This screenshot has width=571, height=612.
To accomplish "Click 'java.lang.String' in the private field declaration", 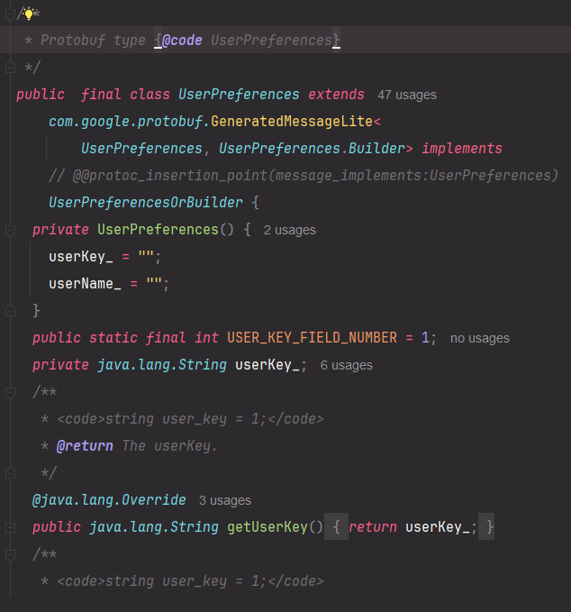I will pyautogui.click(x=161, y=364).
